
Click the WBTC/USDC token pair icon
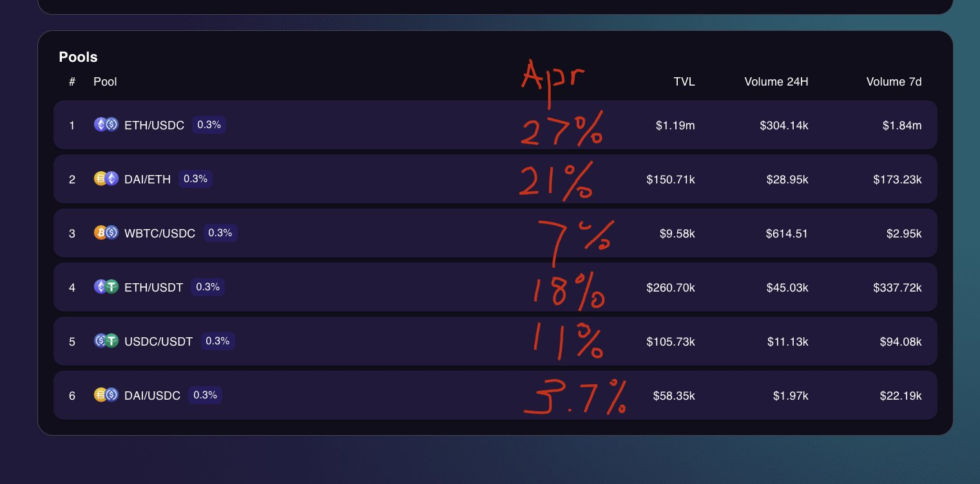coord(106,233)
